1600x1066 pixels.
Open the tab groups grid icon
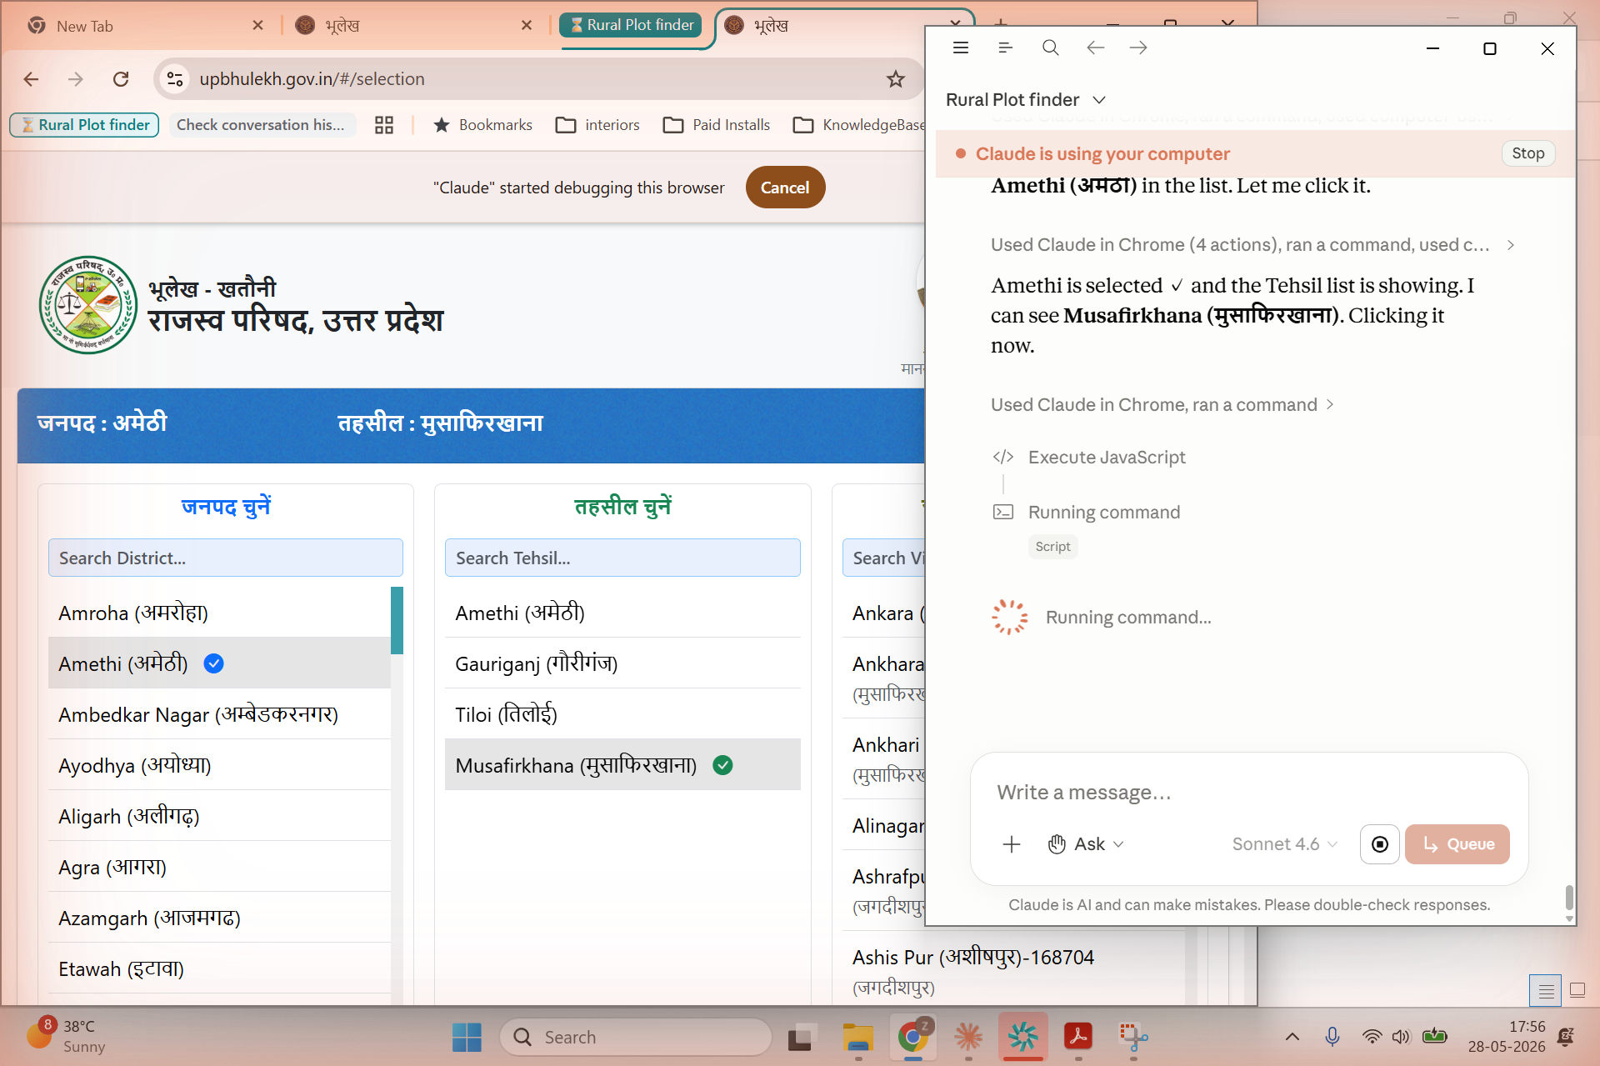(x=384, y=125)
